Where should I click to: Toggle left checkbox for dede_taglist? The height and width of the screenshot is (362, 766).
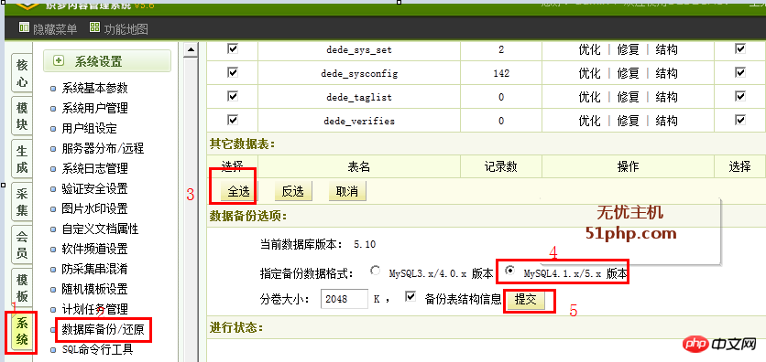coord(233,96)
